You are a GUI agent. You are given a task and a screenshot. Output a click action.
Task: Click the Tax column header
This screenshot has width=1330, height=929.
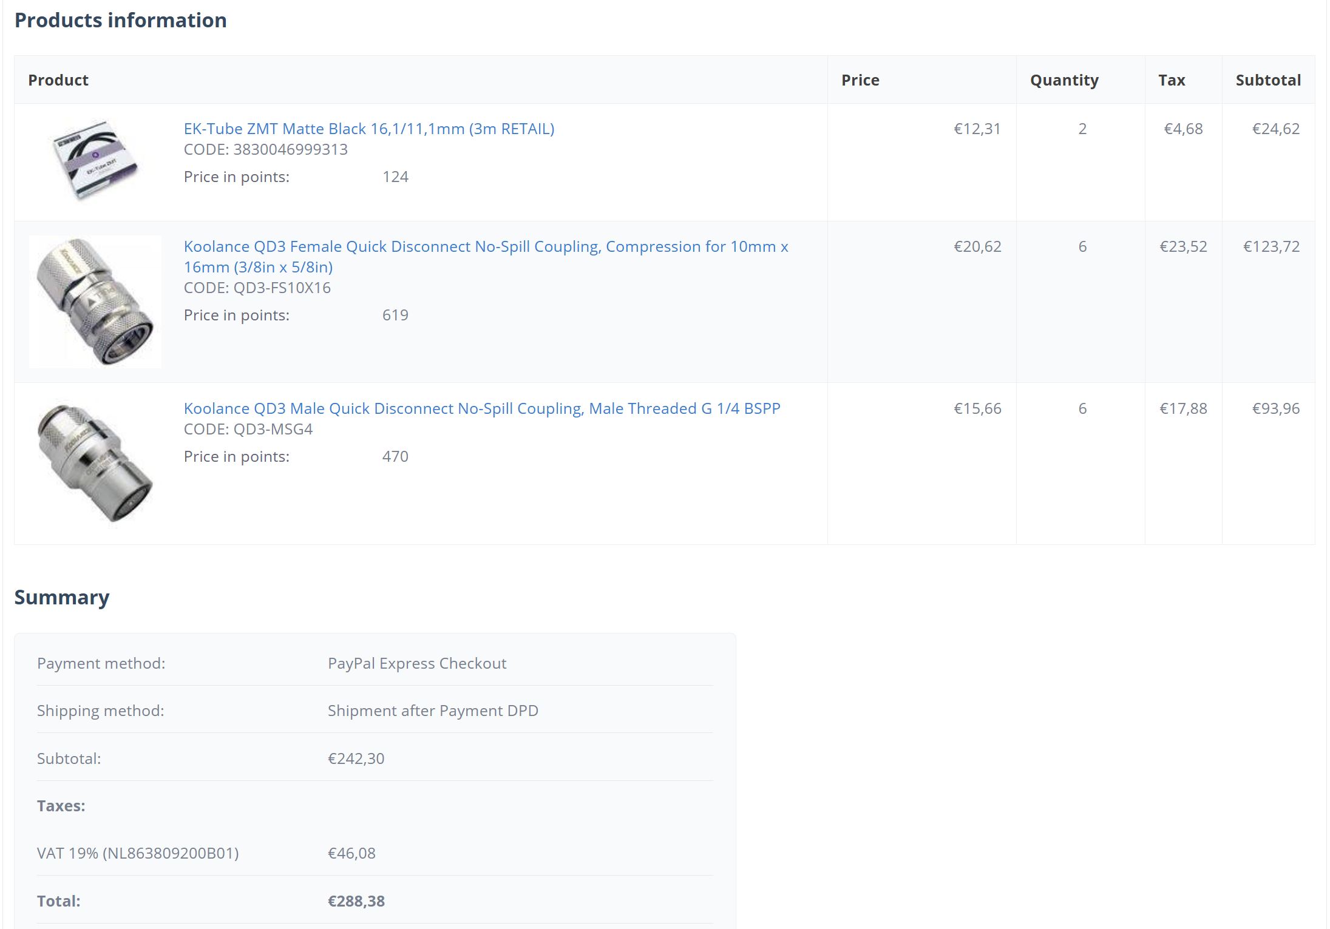pos(1171,80)
